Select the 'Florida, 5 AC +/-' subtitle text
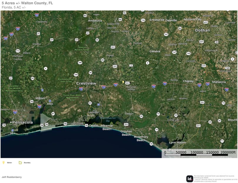 [13, 8]
